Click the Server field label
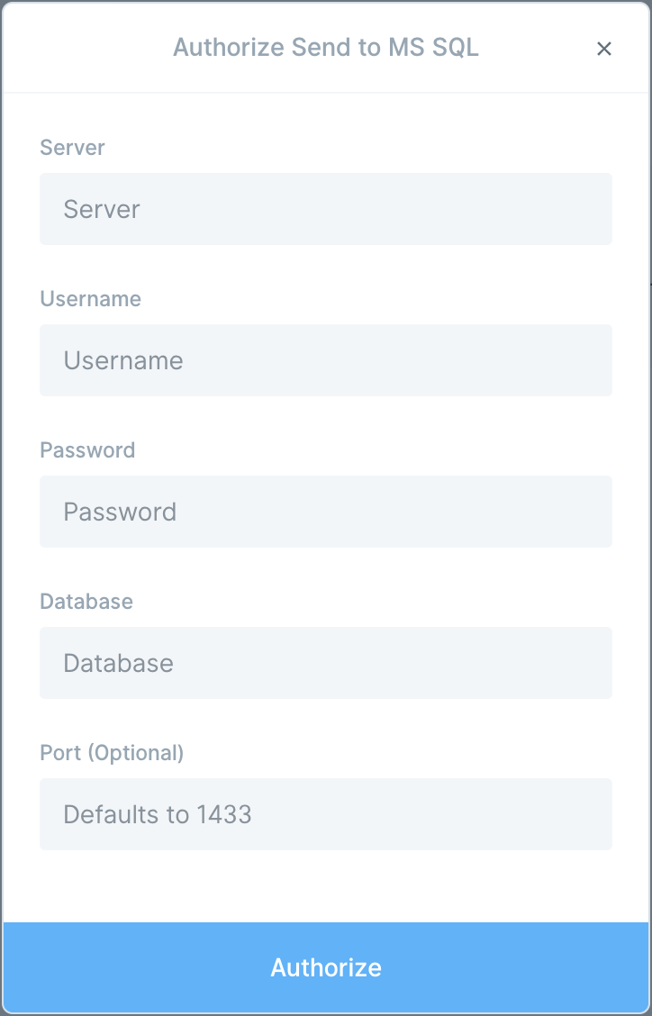The width and height of the screenshot is (652, 1016). pyautogui.click(x=72, y=148)
